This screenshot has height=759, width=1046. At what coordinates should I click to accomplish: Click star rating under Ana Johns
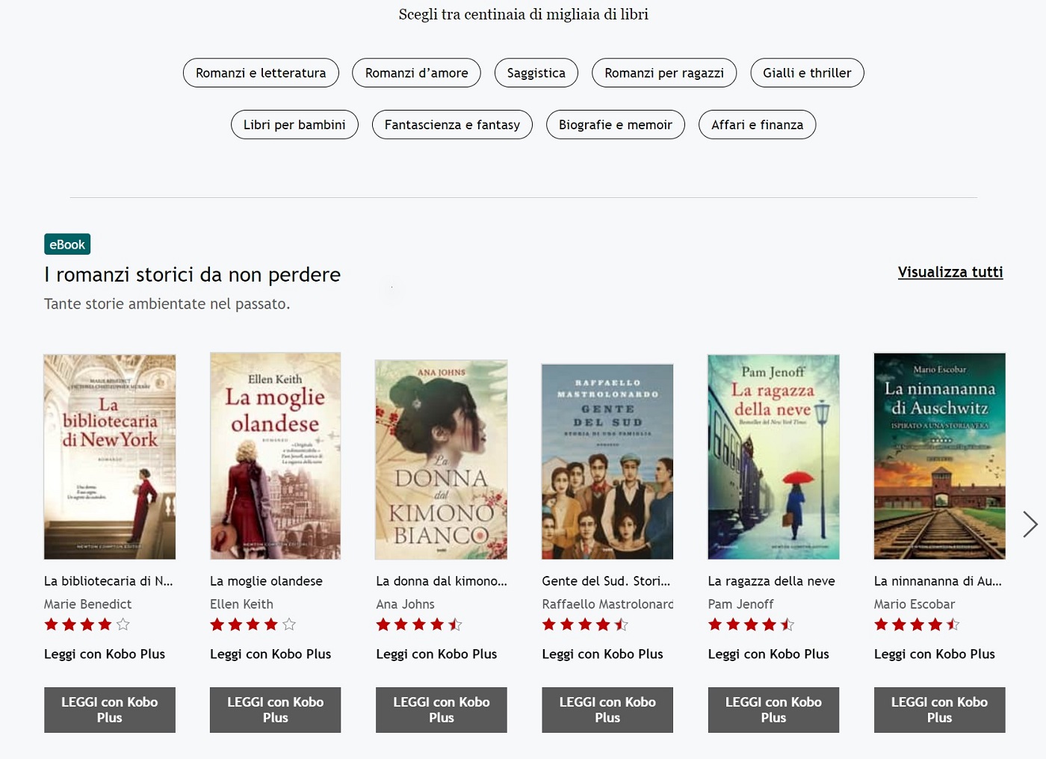pyautogui.click(x=419, y=625)
